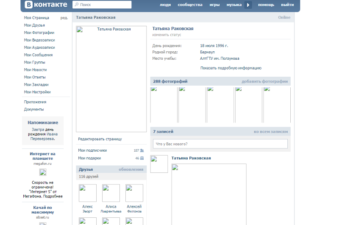Open Приложения

[x=35, y=102]
